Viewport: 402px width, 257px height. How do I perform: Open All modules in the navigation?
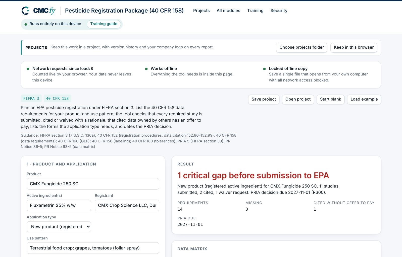coord(228,11)
